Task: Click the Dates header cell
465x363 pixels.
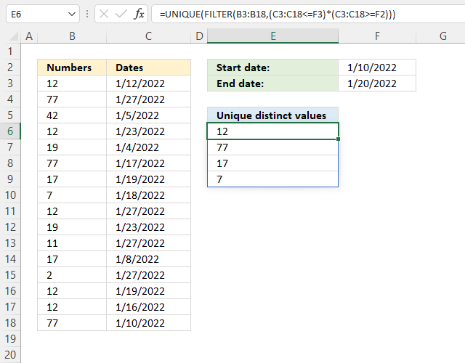Action: [x=148, y=68]
